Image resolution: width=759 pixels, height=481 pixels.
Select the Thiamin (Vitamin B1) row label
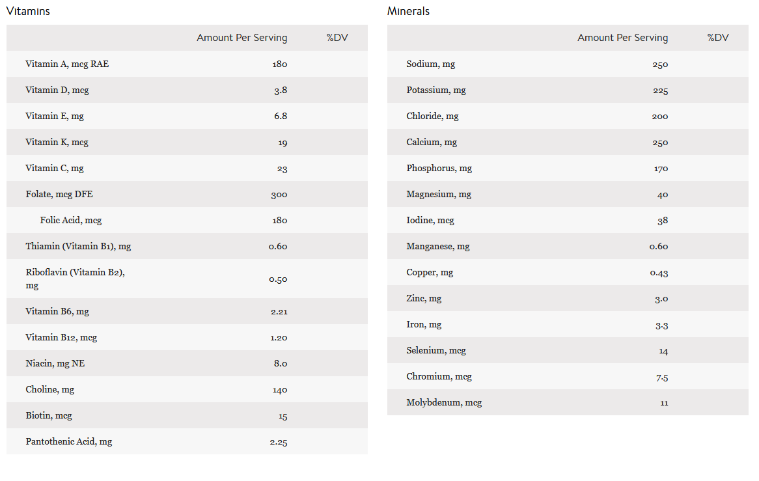[78, 246]
